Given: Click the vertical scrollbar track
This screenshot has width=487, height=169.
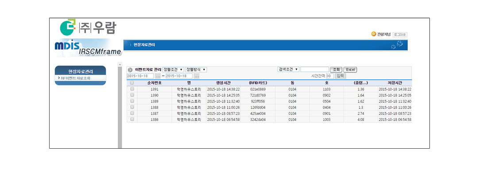Looking at the screenshot, I should coord(120,107).
